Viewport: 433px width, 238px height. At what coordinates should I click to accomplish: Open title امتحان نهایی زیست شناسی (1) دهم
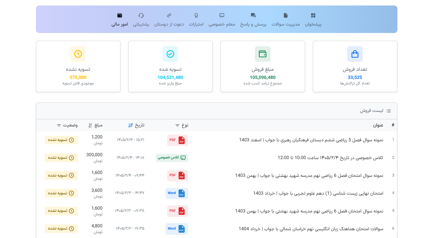318,193
